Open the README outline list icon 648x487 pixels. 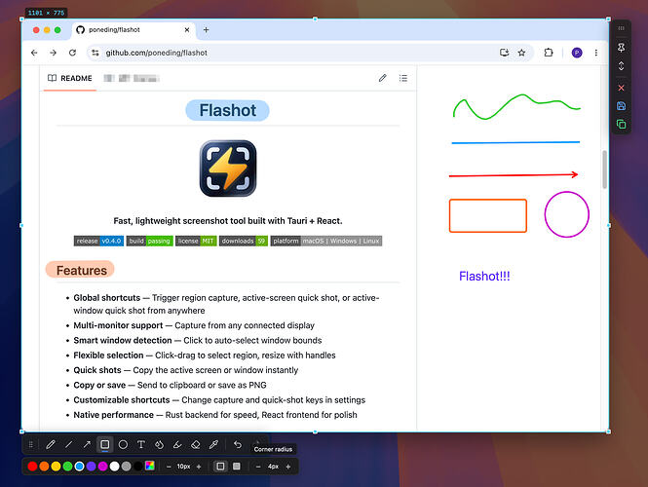[x=403, y=78]
